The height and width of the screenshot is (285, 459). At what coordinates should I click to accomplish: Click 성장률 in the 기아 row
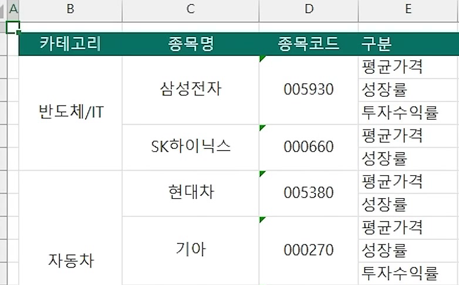409,250
